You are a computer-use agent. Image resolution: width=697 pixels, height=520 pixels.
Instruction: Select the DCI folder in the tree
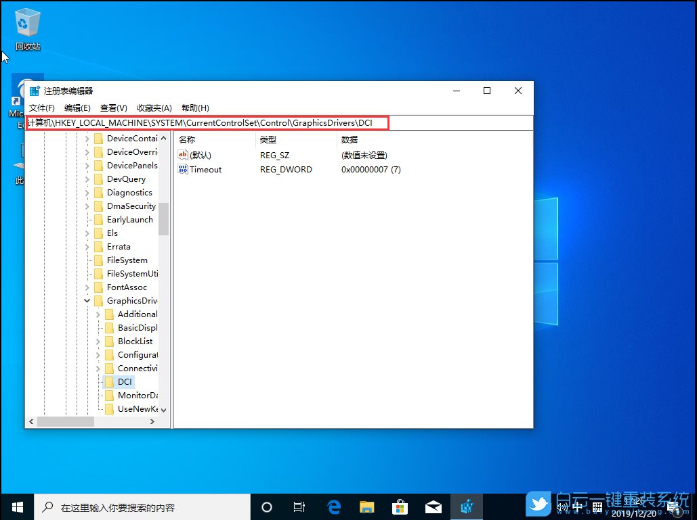(x=124, y=381)
